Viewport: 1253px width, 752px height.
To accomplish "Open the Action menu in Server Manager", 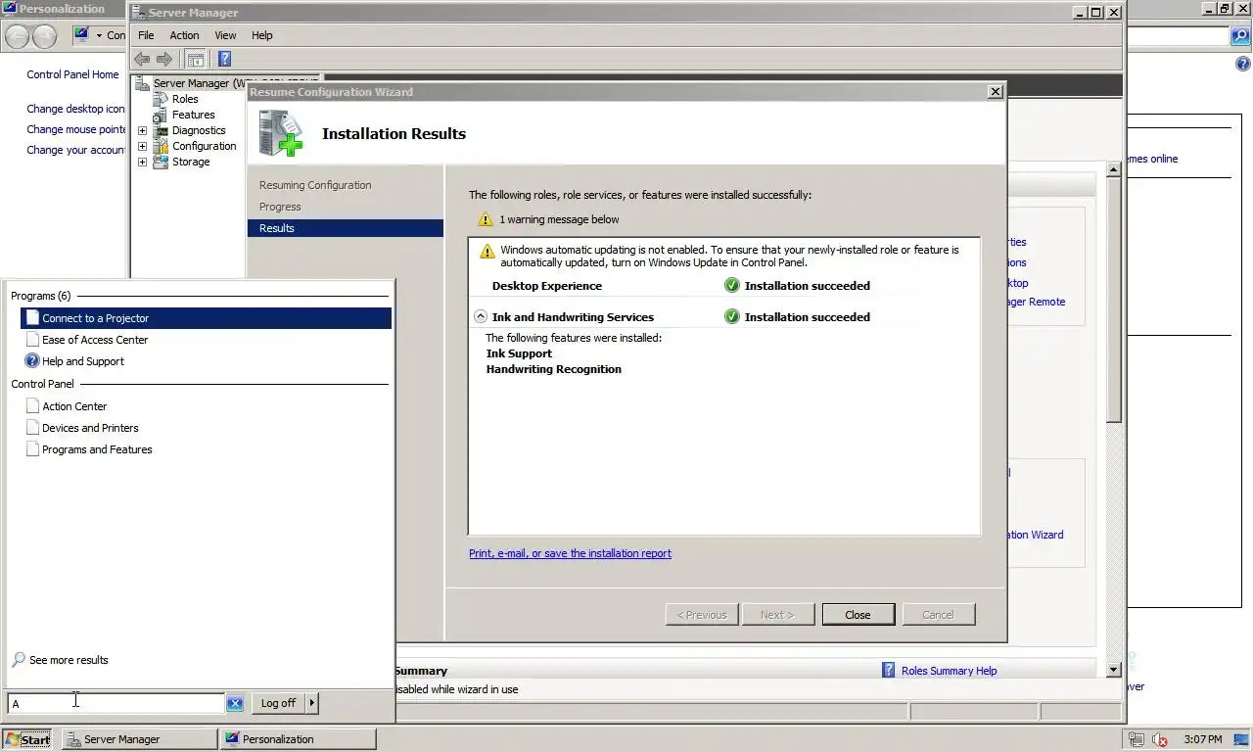I will [184, 35].
